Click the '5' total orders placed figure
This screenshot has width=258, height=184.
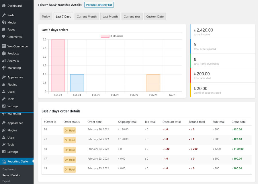[195, 45]
